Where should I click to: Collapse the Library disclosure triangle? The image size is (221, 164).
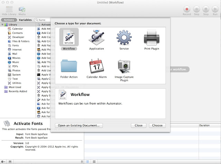pos(2,24)
